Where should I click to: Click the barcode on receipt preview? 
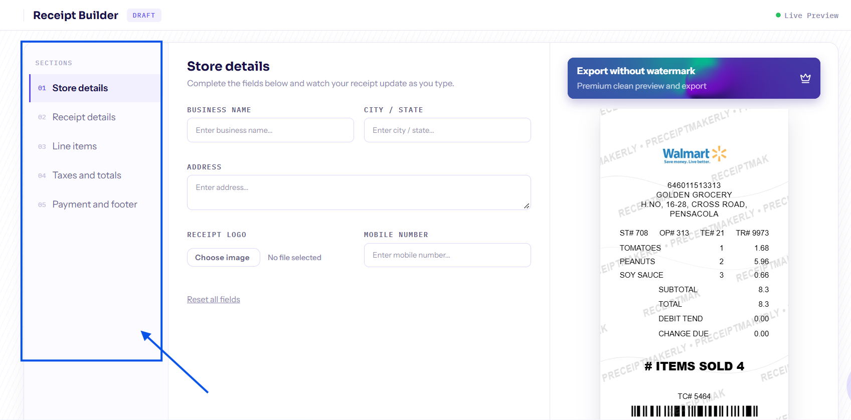[x=695, y=411]
